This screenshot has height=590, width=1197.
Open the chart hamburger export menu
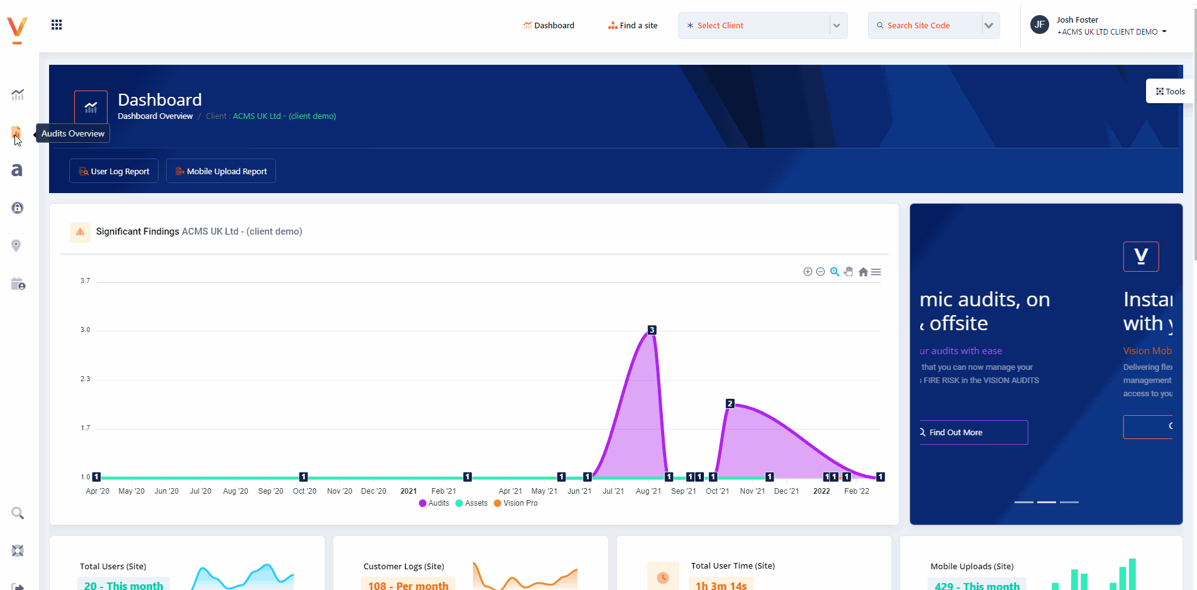(x=876, y=272)
